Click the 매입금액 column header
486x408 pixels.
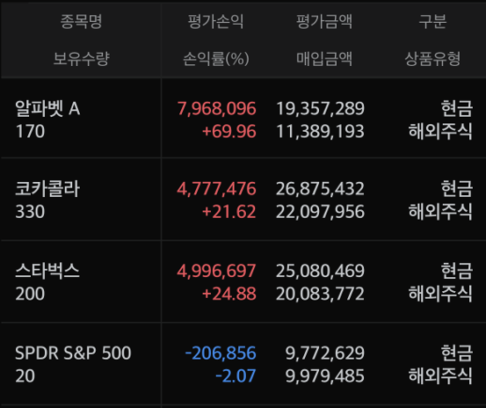324,58
